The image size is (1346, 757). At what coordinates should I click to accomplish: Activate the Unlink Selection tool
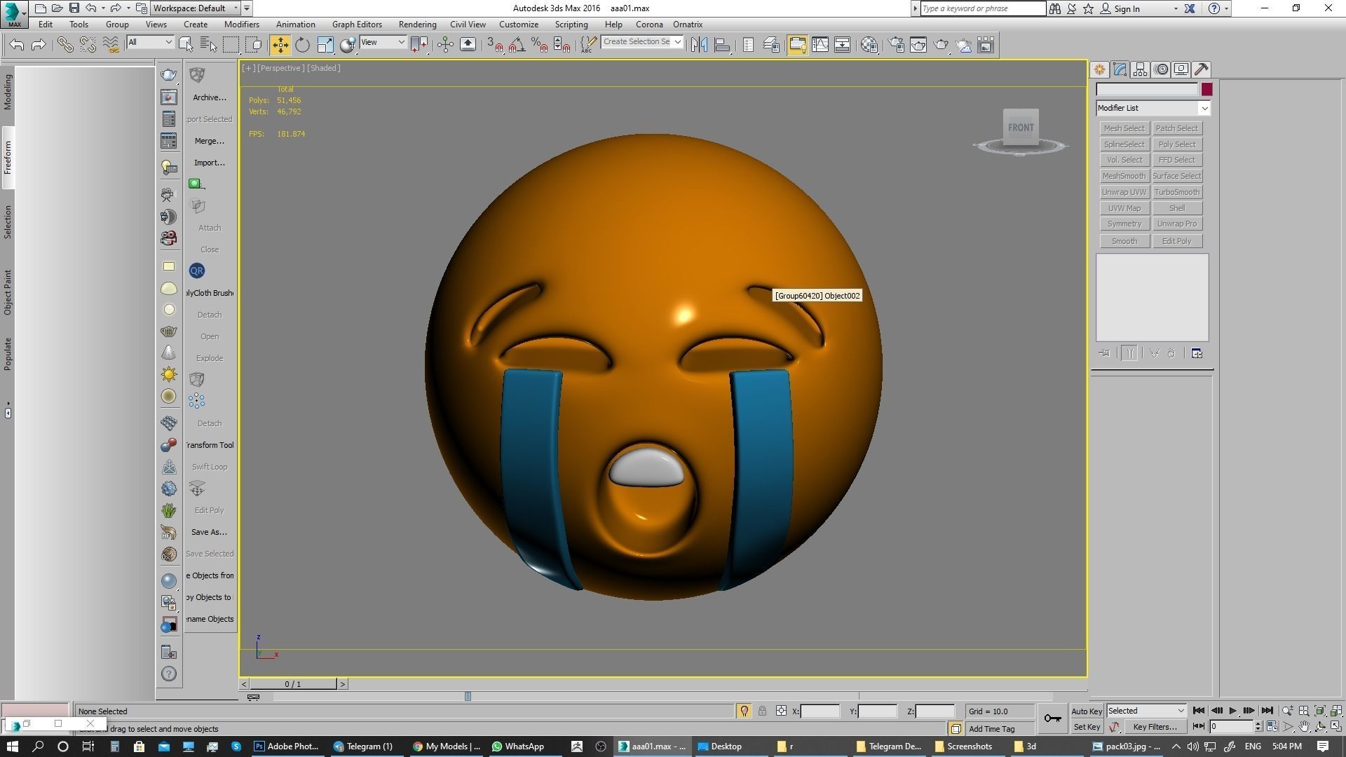click(x=88, y=45)
